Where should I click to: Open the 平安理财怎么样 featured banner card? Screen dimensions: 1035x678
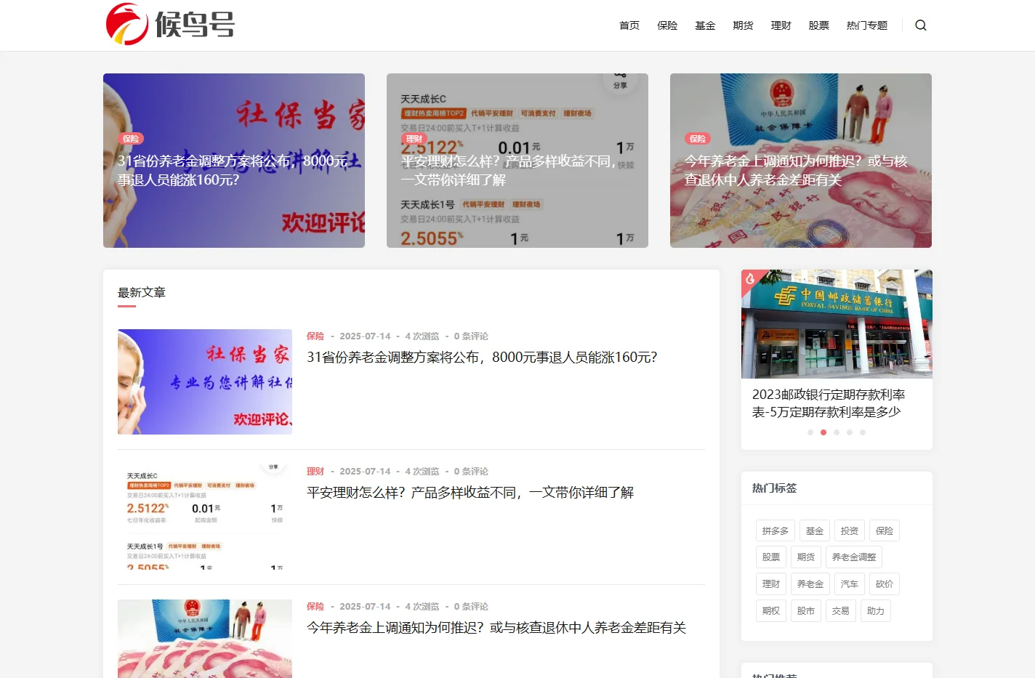point(517,161)
